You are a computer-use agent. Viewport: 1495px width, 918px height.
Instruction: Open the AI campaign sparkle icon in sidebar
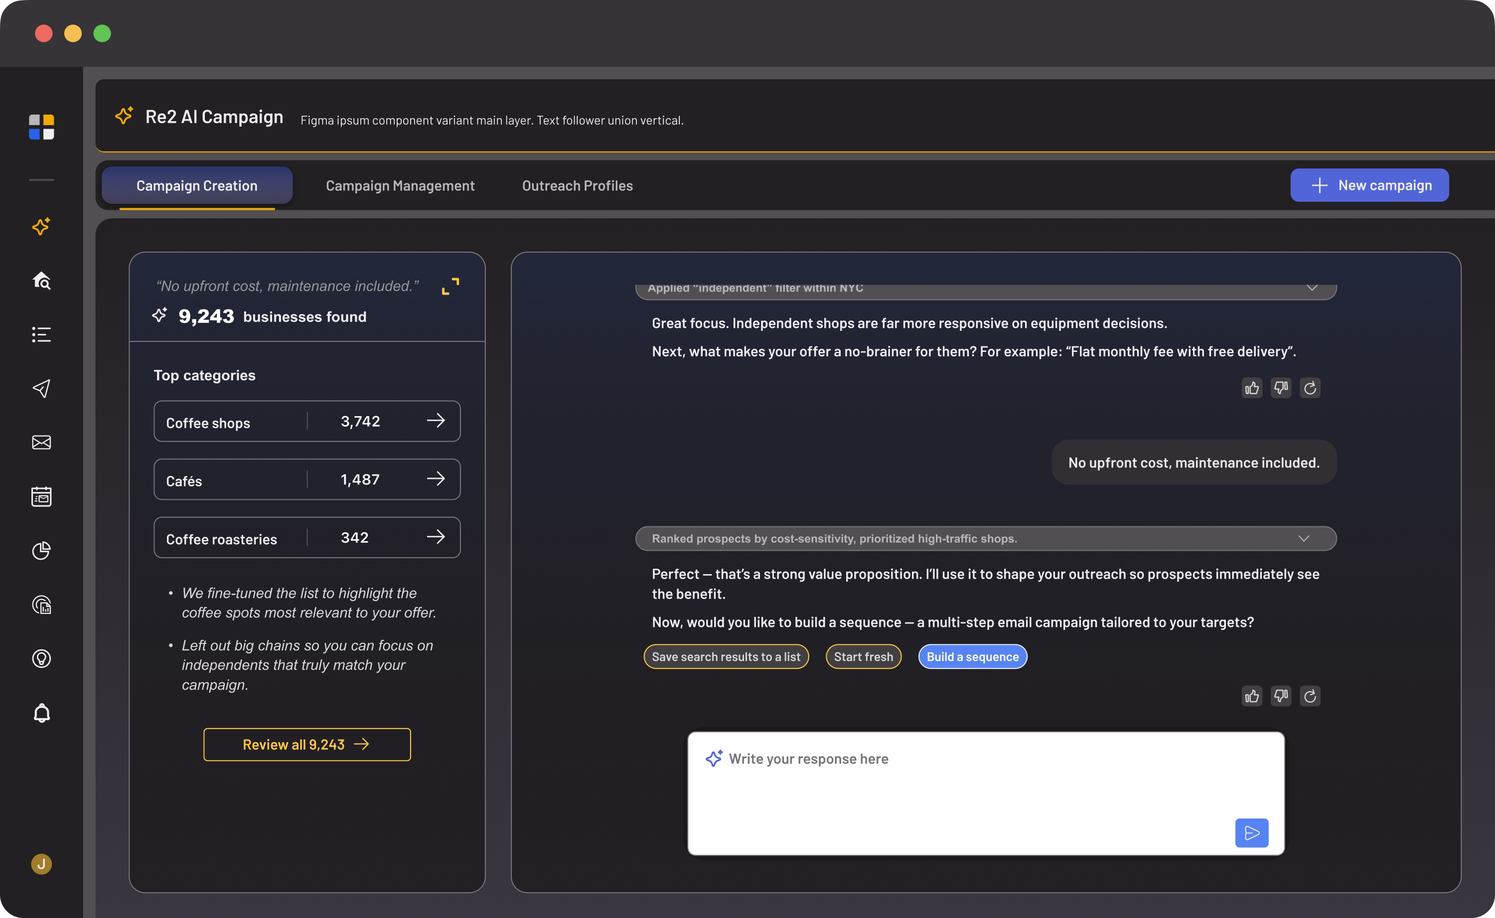coord(41,226)
